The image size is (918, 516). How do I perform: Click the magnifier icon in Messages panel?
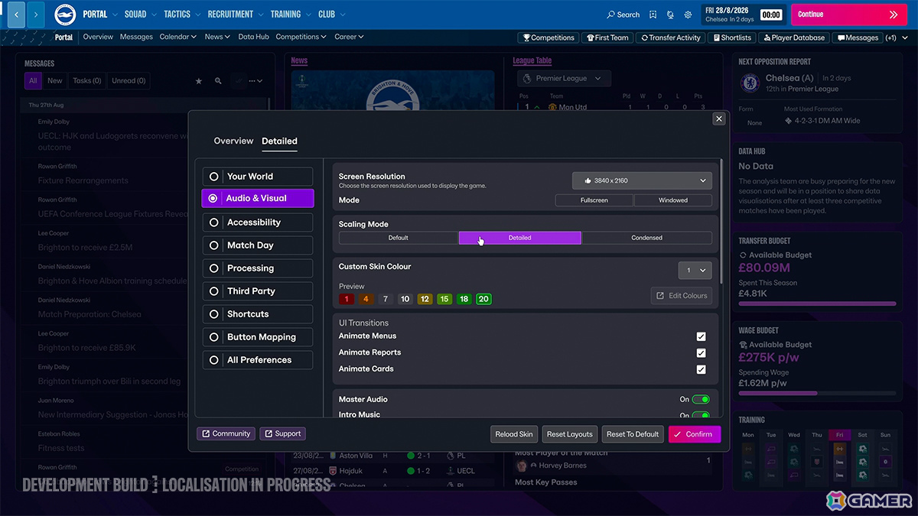click(218, 81)
